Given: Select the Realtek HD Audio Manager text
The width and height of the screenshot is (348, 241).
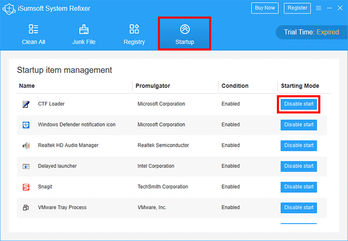Looking at the screenshot, I should click(x=68, y=145).
